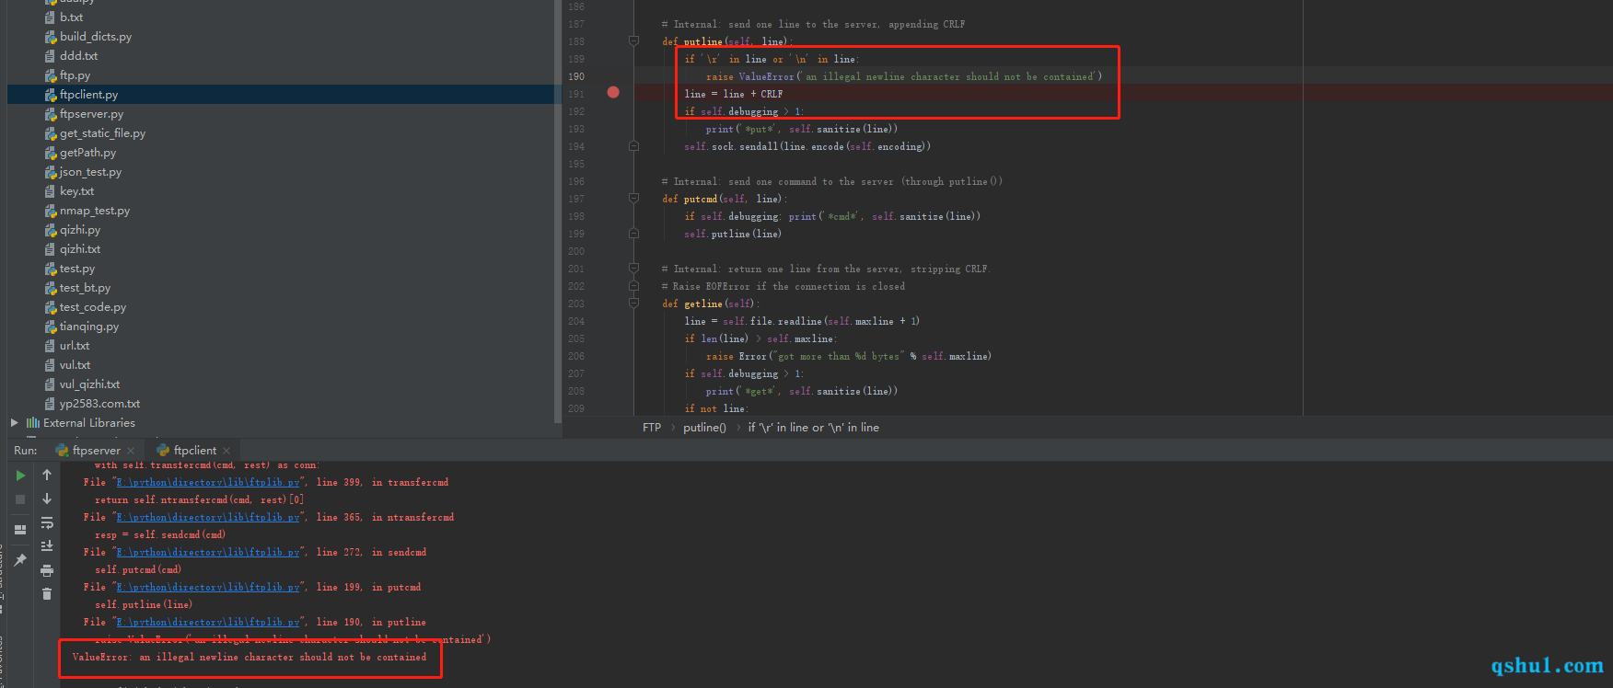Collapse the putline function fold marker
Image resolution: width=1613 pixels, height=688 pixels.
click(x=633, y=41)
